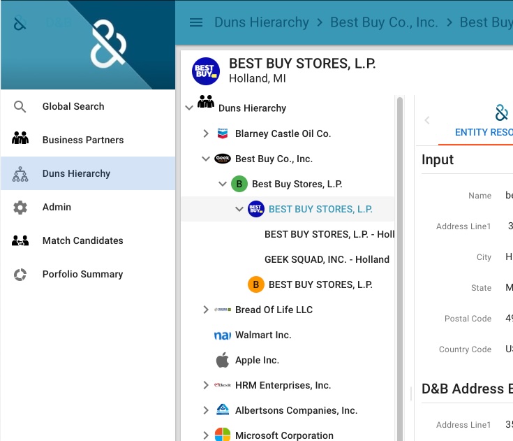Click the people icon beside Duns Hierarchy tree root
The image size is (513, 441).
206,101
